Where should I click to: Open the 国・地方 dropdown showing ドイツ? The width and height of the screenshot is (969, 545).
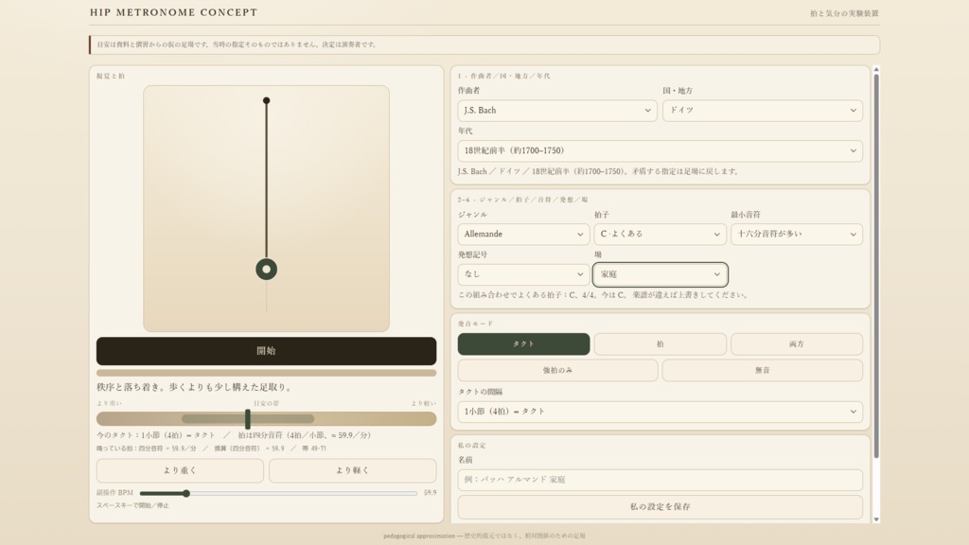pos(762,111)
